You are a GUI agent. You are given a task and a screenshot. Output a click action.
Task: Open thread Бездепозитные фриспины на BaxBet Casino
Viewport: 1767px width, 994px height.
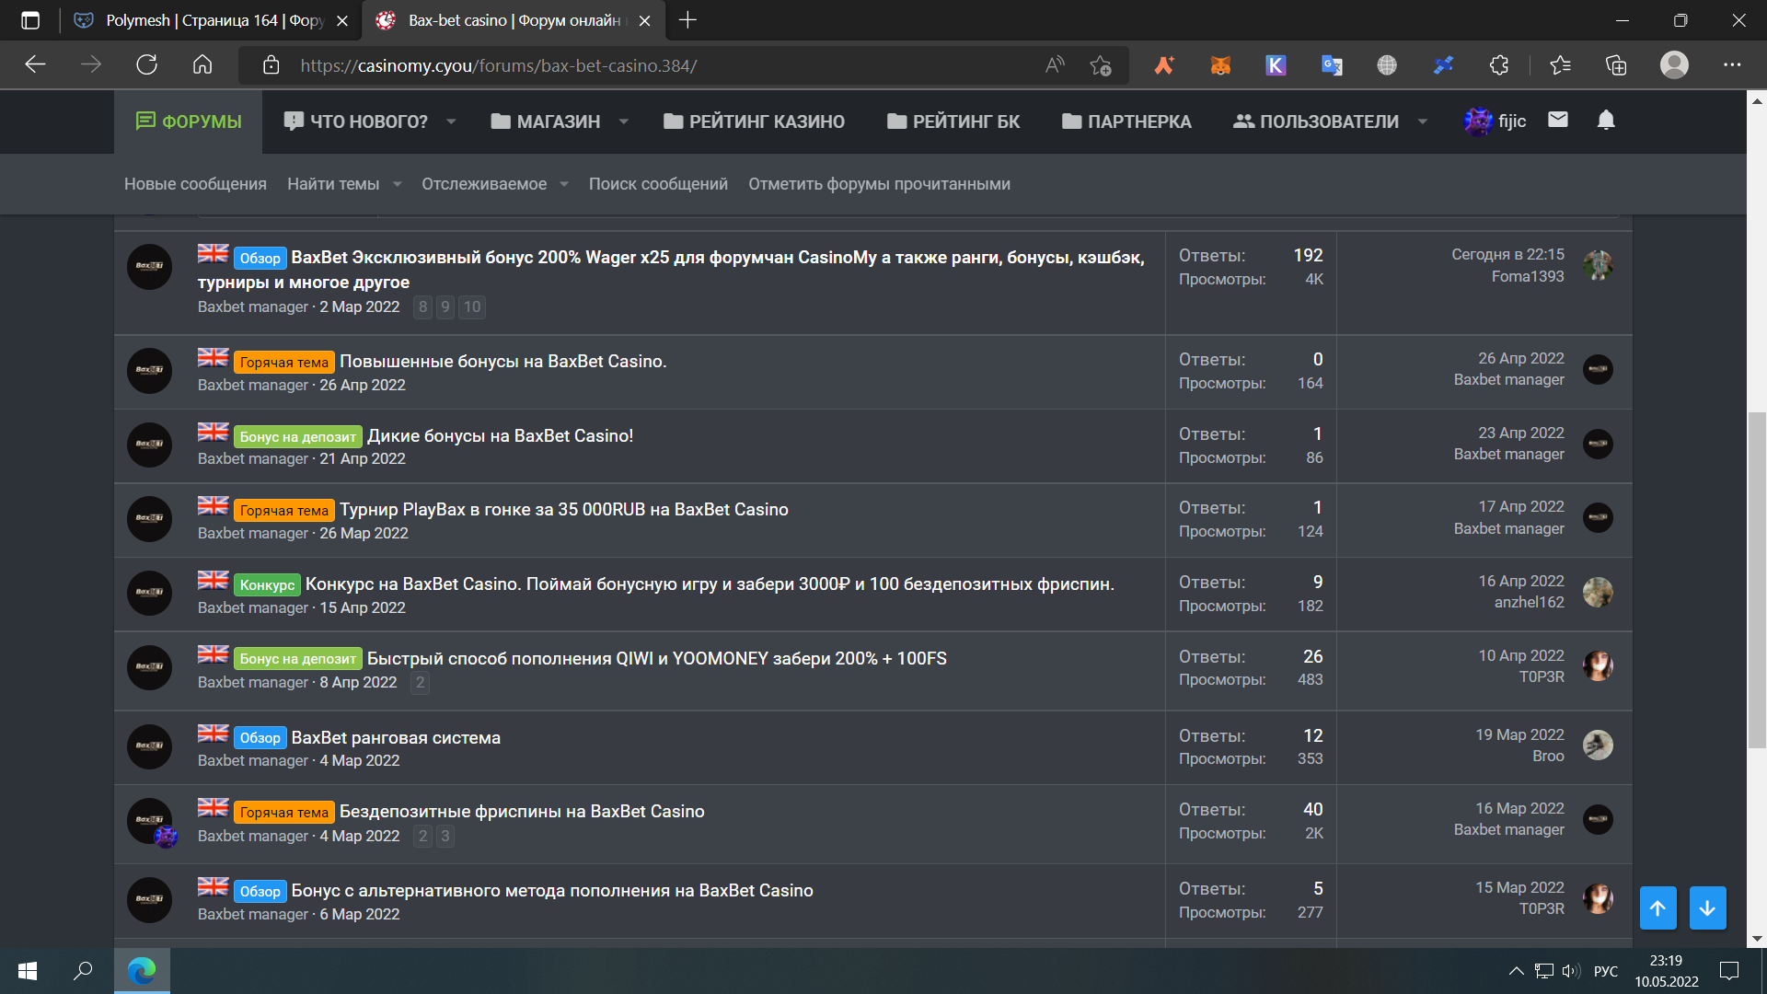pyautogui.click(x=522, y=812)
